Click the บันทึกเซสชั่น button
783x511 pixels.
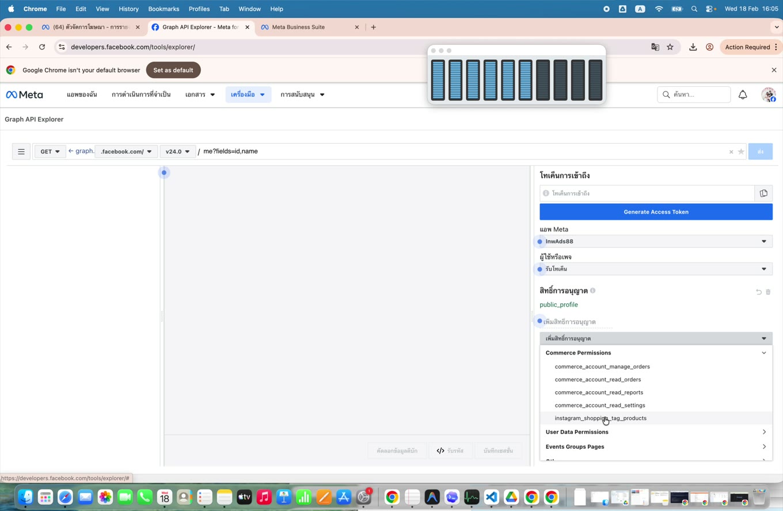point(498,451)
